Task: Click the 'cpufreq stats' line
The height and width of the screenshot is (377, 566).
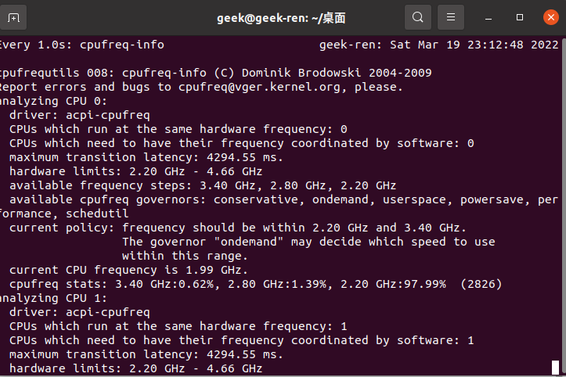Action: (255, 284)
